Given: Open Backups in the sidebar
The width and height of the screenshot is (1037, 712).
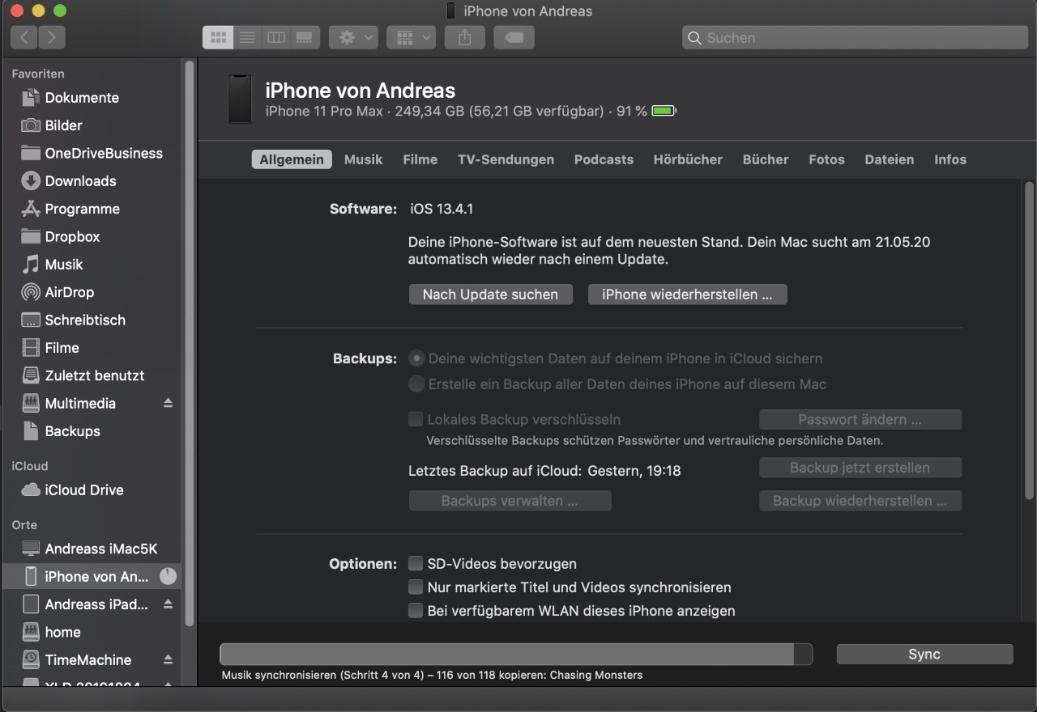Looking at the screenshot, I should coord(92,431).
